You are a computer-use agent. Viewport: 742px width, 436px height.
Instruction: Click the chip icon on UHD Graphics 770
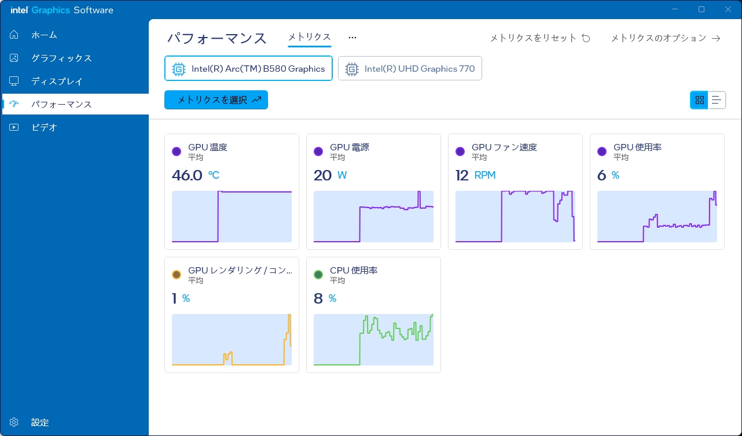tap(351, 69)
